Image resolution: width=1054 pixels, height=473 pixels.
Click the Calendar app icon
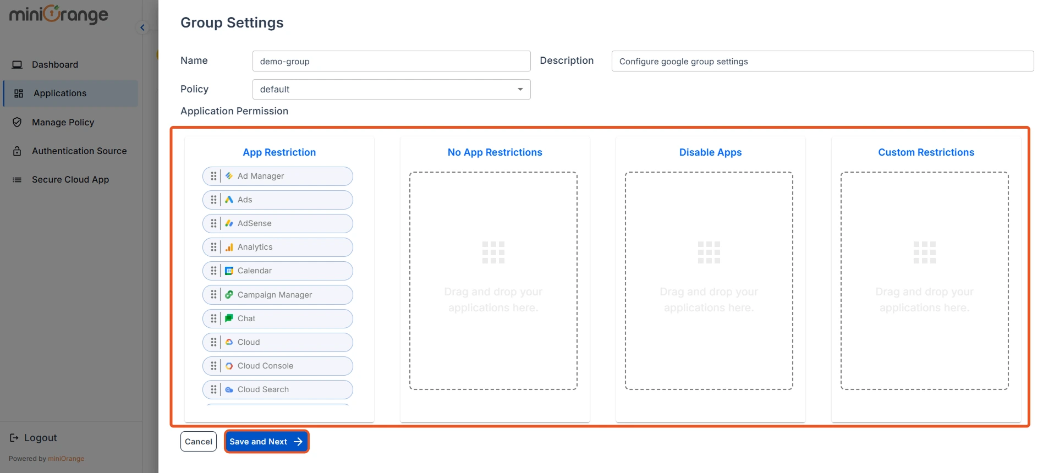click(229, 271)
